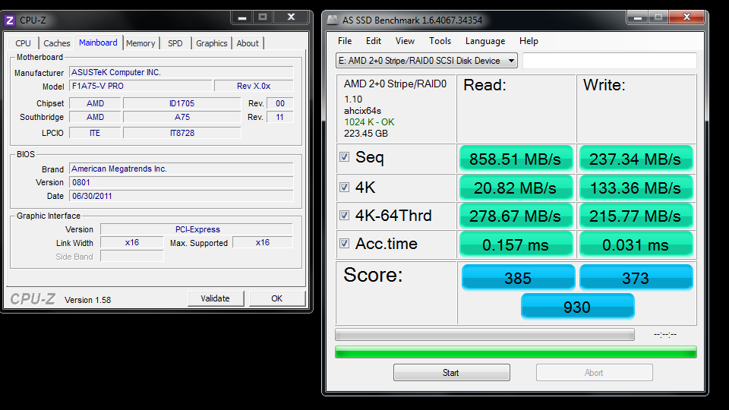The height and width of the screenshot is (410, 729).
Task: Click the 4K-64Thrd write result 215.77 MB/s
Action: click(636, 216)
